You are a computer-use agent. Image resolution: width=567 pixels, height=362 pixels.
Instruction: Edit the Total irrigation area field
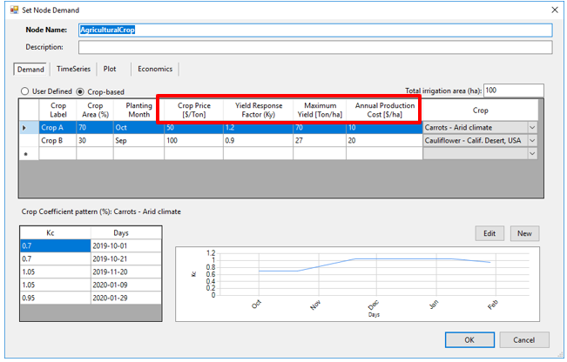pyautogui.click(x=513, y=90)
